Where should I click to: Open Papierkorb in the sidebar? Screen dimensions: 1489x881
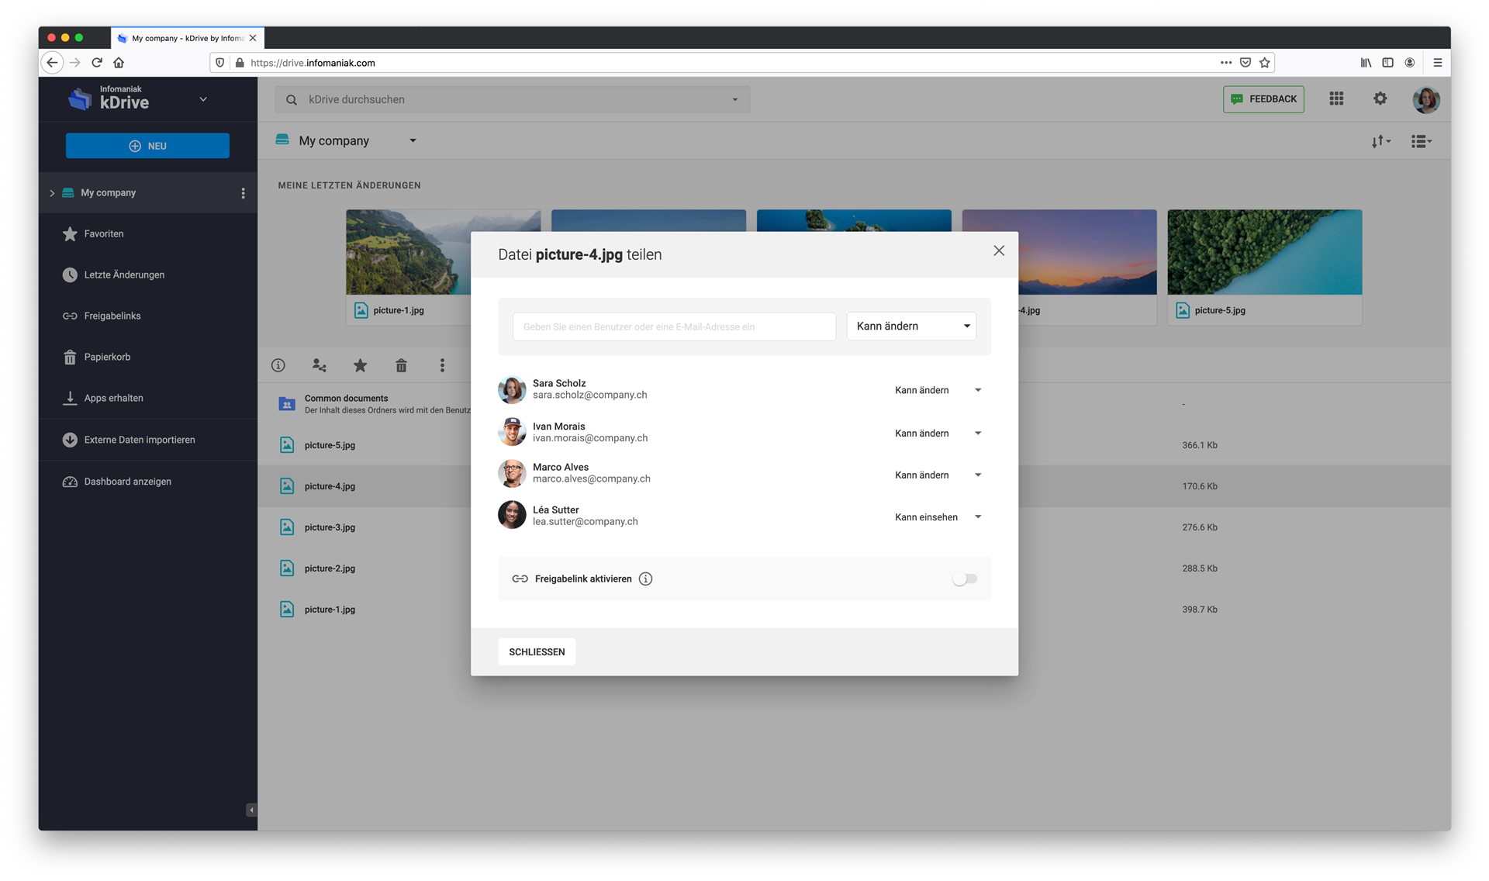96,357
